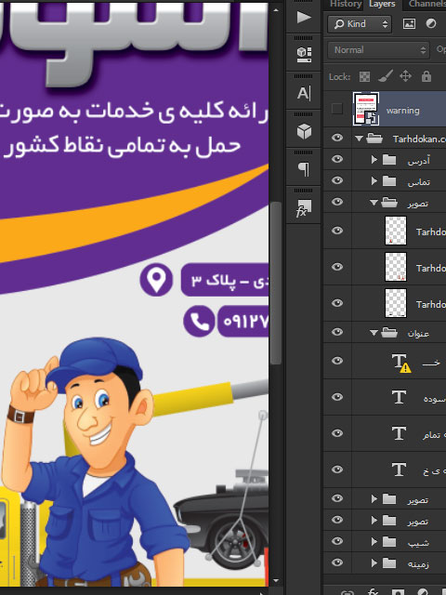Filter layers by adjustment layer icon
The width and height of the screenshot is (446, 595).
(431, 23)
